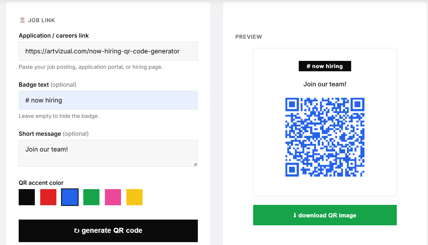The image size is (428, 245).
Task: Click the download arrow icon
Action: (295, 215)
